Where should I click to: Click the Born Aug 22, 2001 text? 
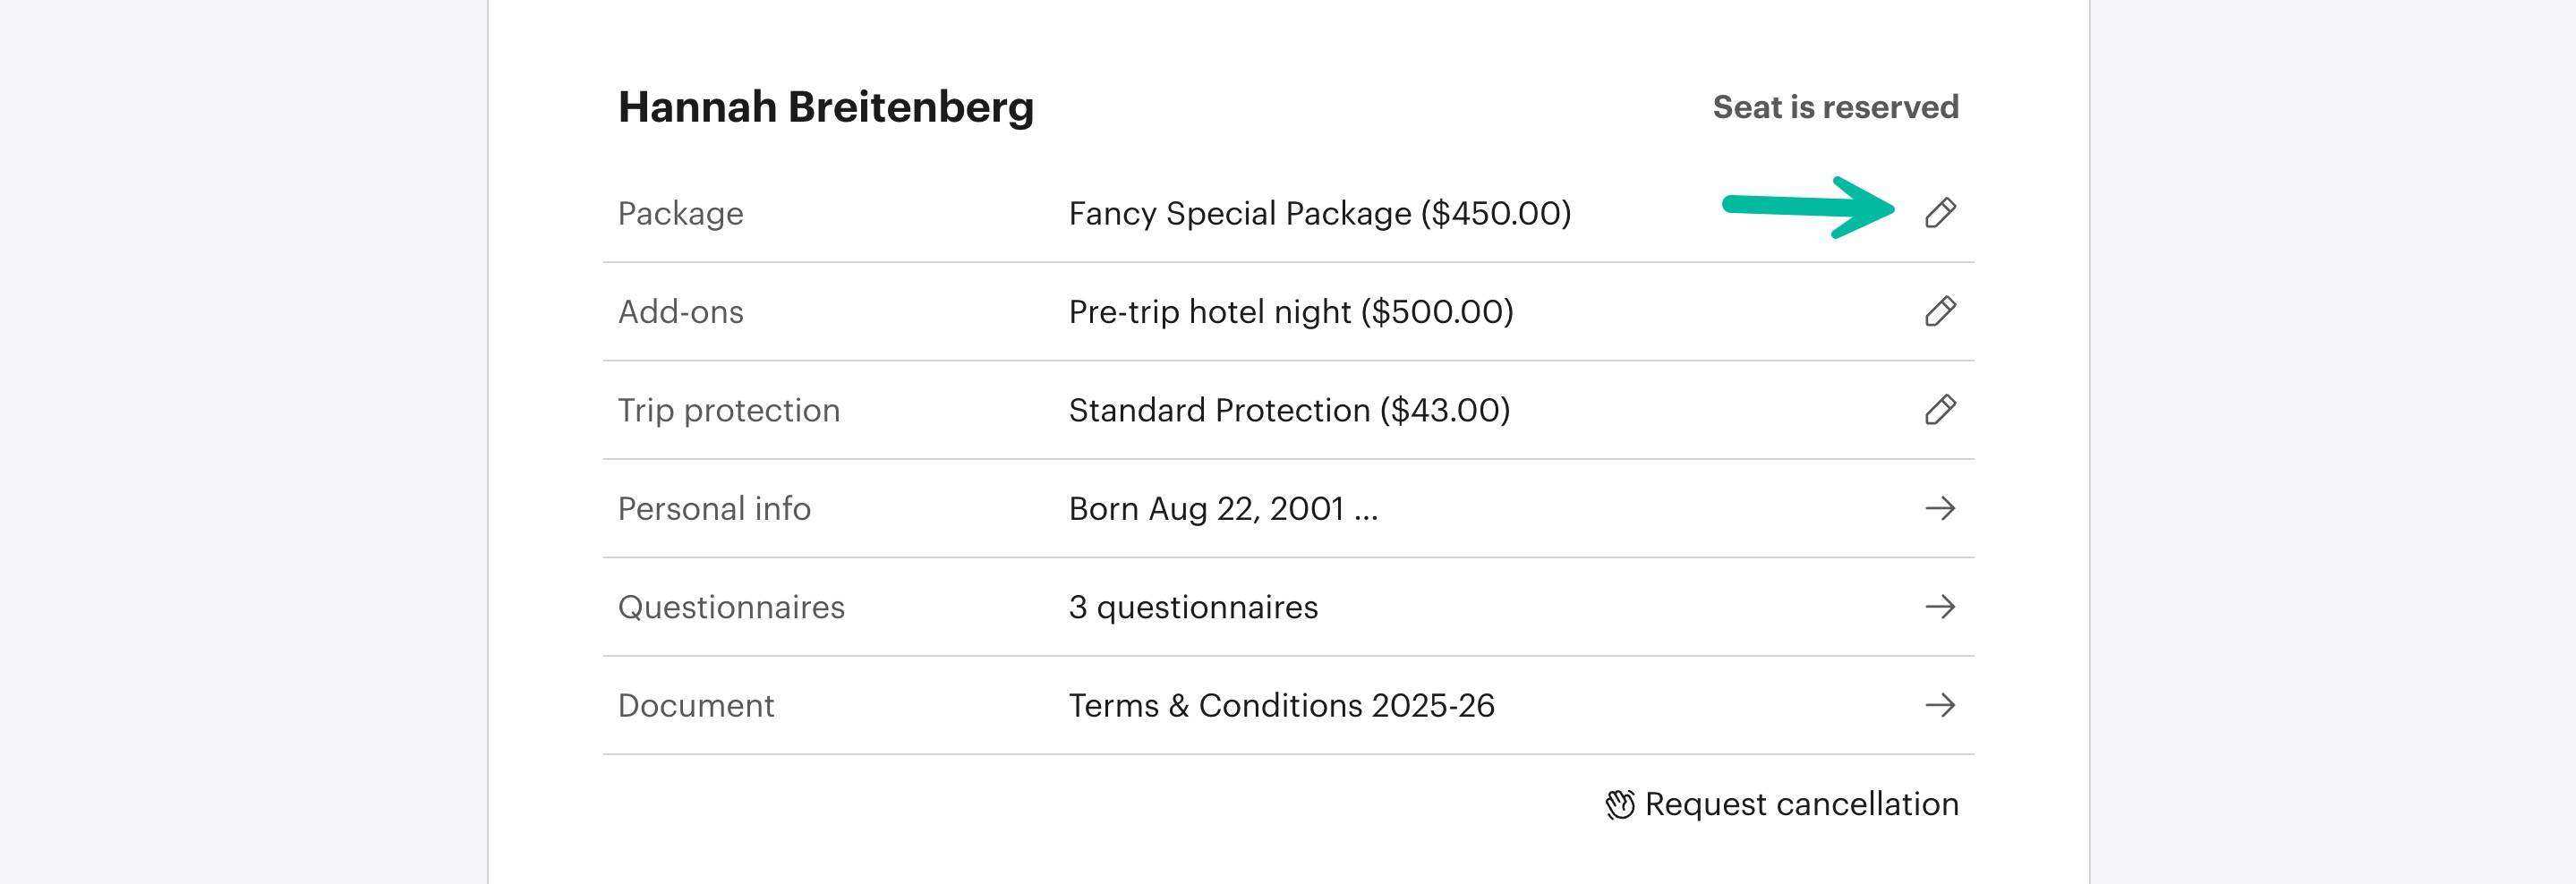pyautogui.click(x=1222, y=508)
